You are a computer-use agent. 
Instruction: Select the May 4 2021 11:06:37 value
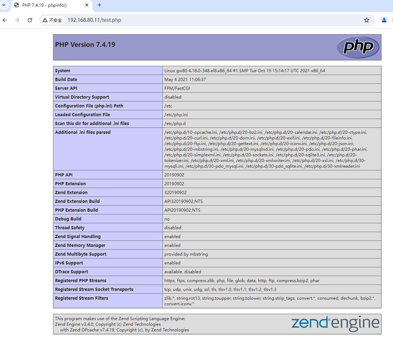click(x=185, y=80)
